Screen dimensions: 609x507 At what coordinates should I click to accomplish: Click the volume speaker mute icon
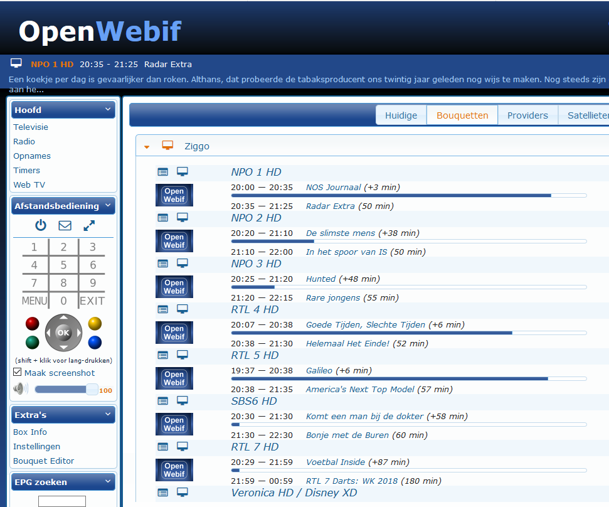pyautogui.click(x=21, y=388)
